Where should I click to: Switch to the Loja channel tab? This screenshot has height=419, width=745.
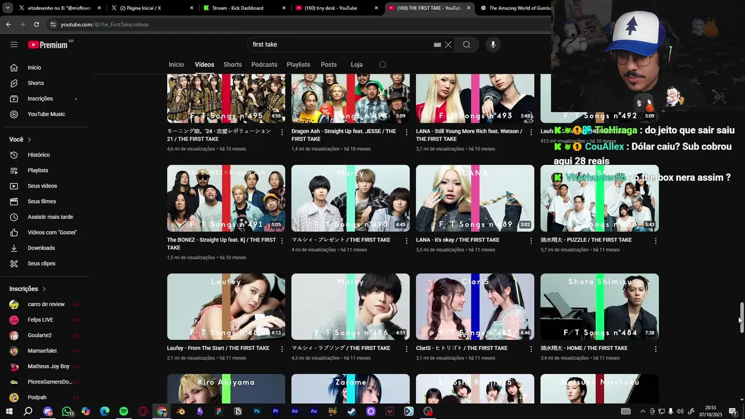click(357, 65)
